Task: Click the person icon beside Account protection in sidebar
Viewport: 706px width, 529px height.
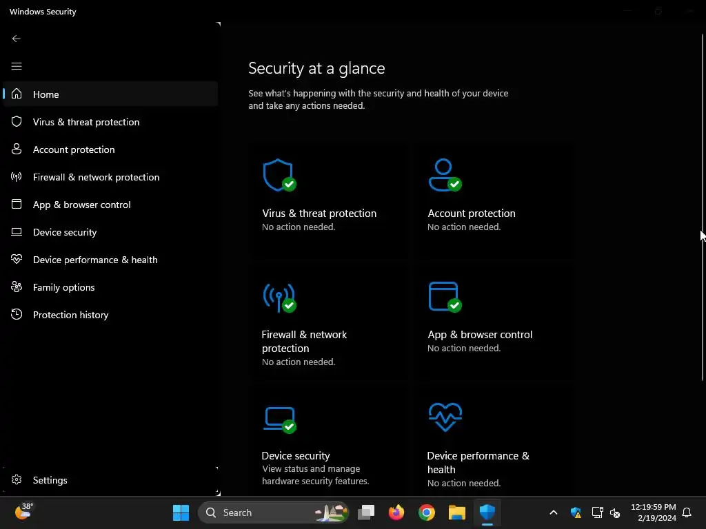Action: pyautogui.click(x=17, y=149)
